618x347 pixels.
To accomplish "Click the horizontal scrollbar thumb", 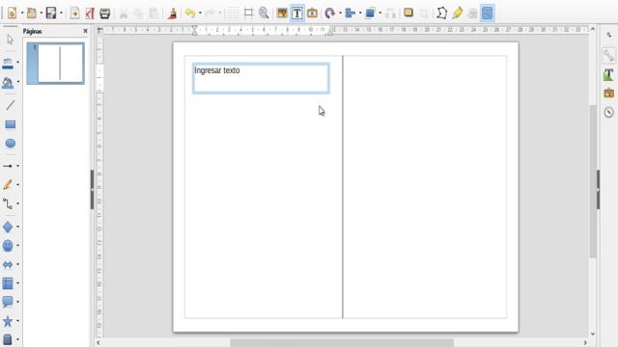I will 342,343.
